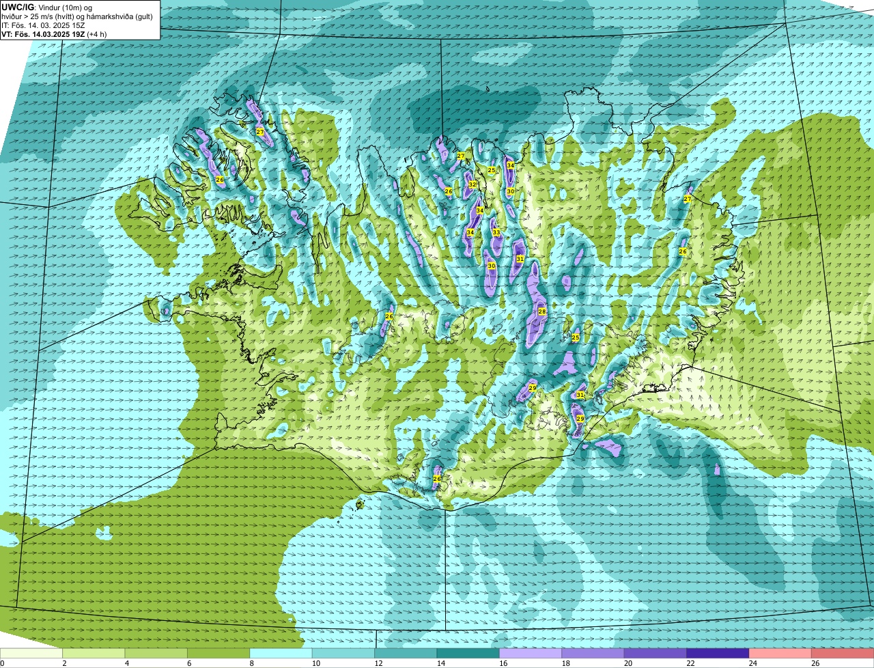Screen dimensions: 874x668
Task: Click the yellow gust label 32
Action: [472, 184]
